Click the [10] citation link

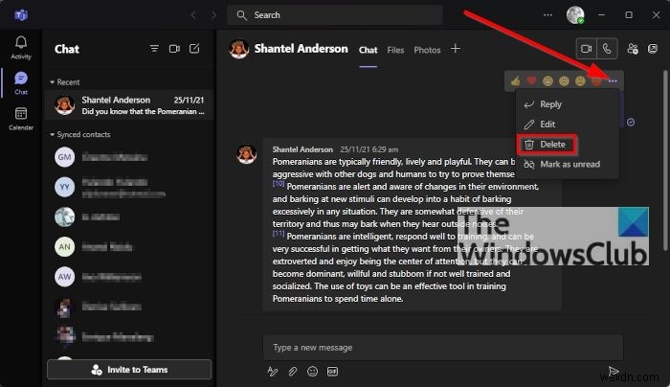coord(279,184)
